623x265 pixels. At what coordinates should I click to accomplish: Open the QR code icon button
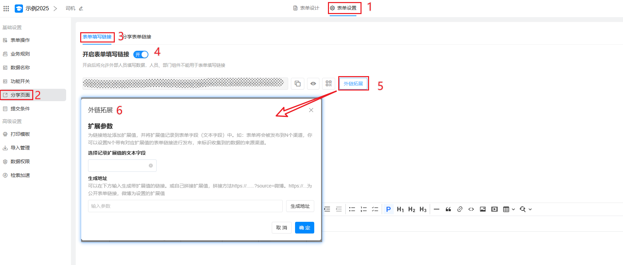coord(329,84)
